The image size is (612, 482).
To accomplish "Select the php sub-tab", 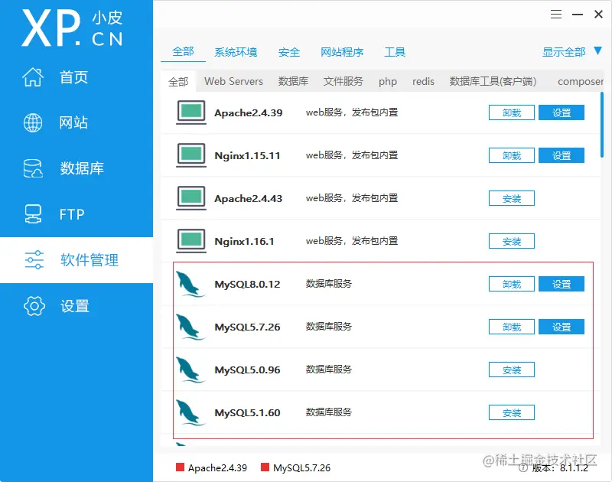I will pos(388,82).
